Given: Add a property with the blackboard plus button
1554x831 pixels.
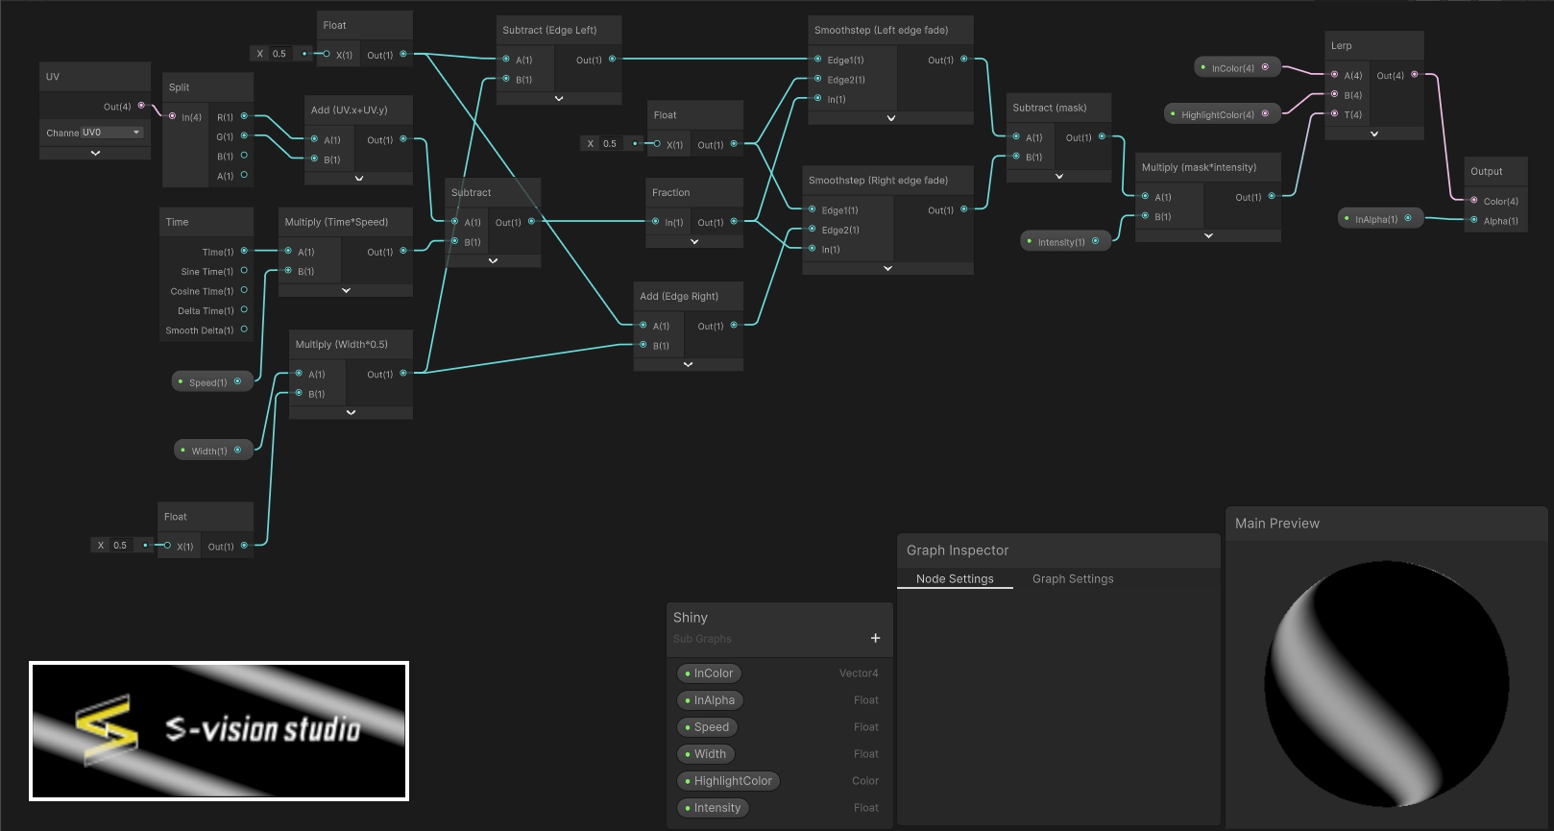Looking at the screenshot, I should pos(875,638).
